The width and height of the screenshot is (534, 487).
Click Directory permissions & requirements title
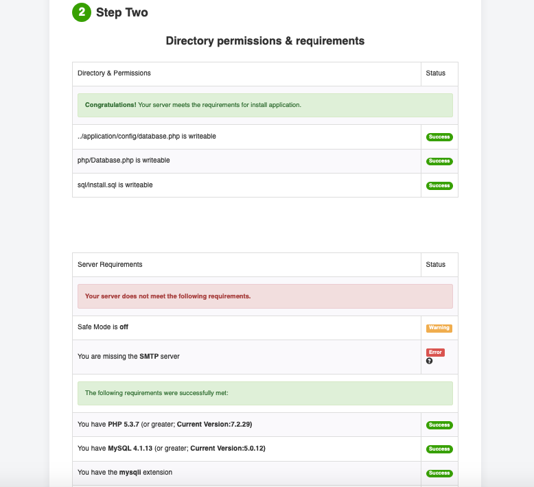265,41
